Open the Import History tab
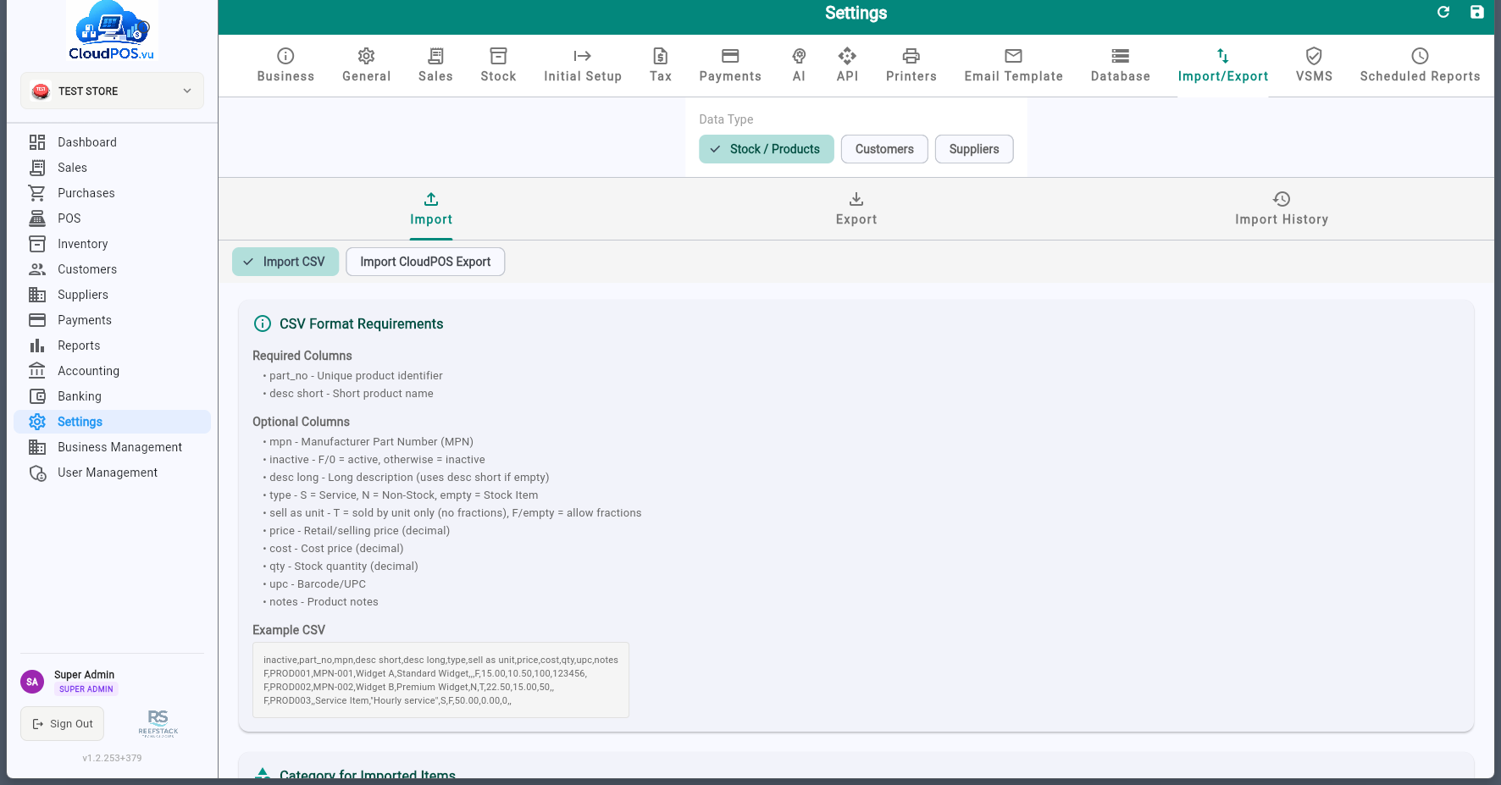The height and width of the screenshot is (785, 1501). point(1282,209)
